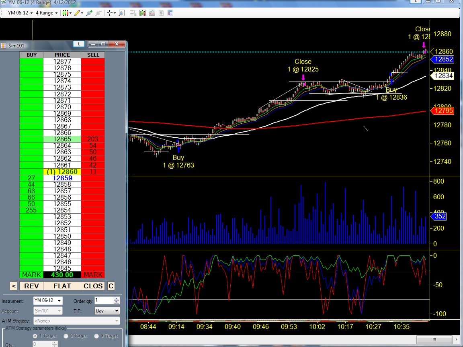Click the (1) 12860 position price cell
This screenshot has height=347, width=463.
click(62, 172)
